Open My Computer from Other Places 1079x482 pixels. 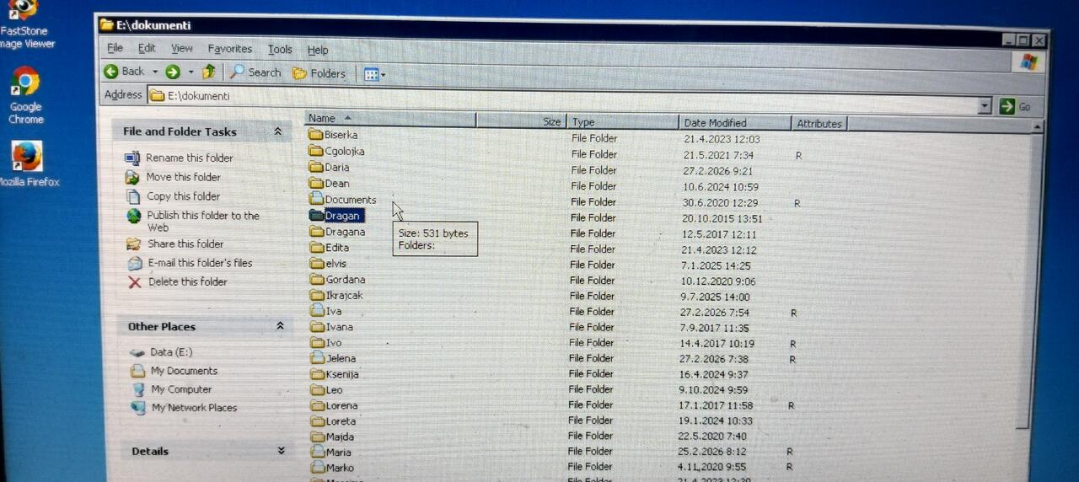[x=181, y=389]
